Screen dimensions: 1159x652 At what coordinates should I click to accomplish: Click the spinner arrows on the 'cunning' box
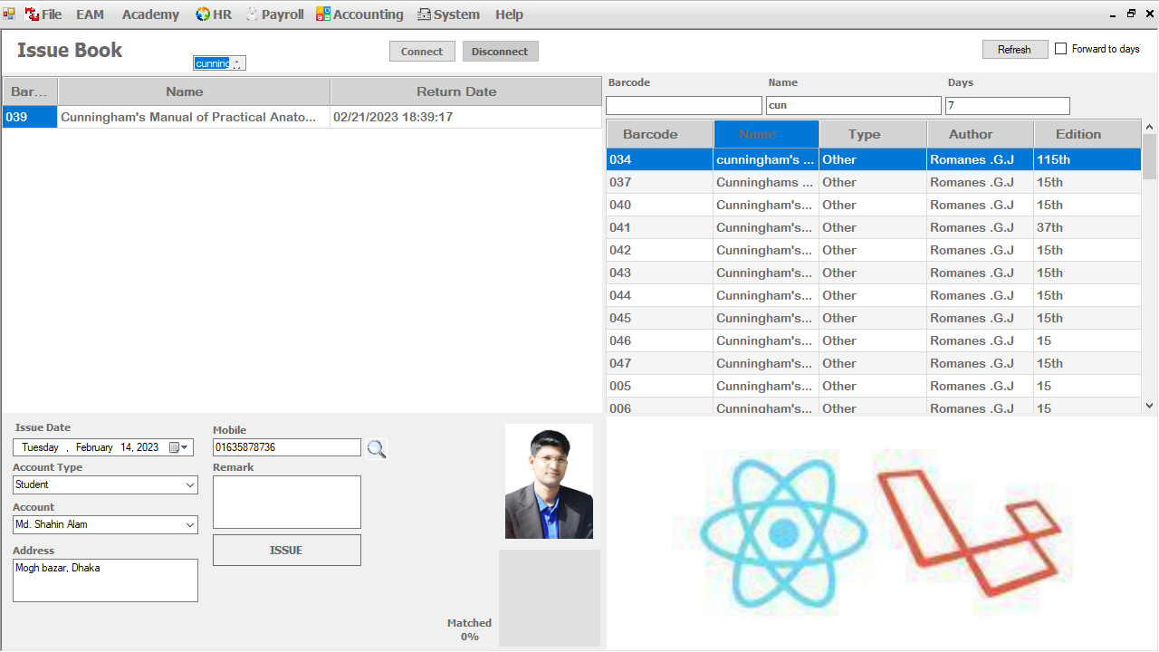tap(237, 63)
